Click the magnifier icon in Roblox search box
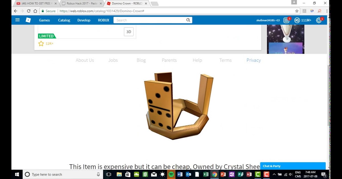The image size is (342, 179). tap(188, 20)
